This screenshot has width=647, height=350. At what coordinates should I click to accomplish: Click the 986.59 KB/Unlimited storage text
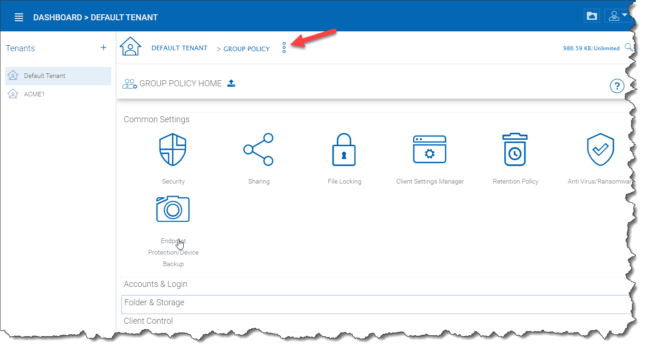click(x=592, y=48)
